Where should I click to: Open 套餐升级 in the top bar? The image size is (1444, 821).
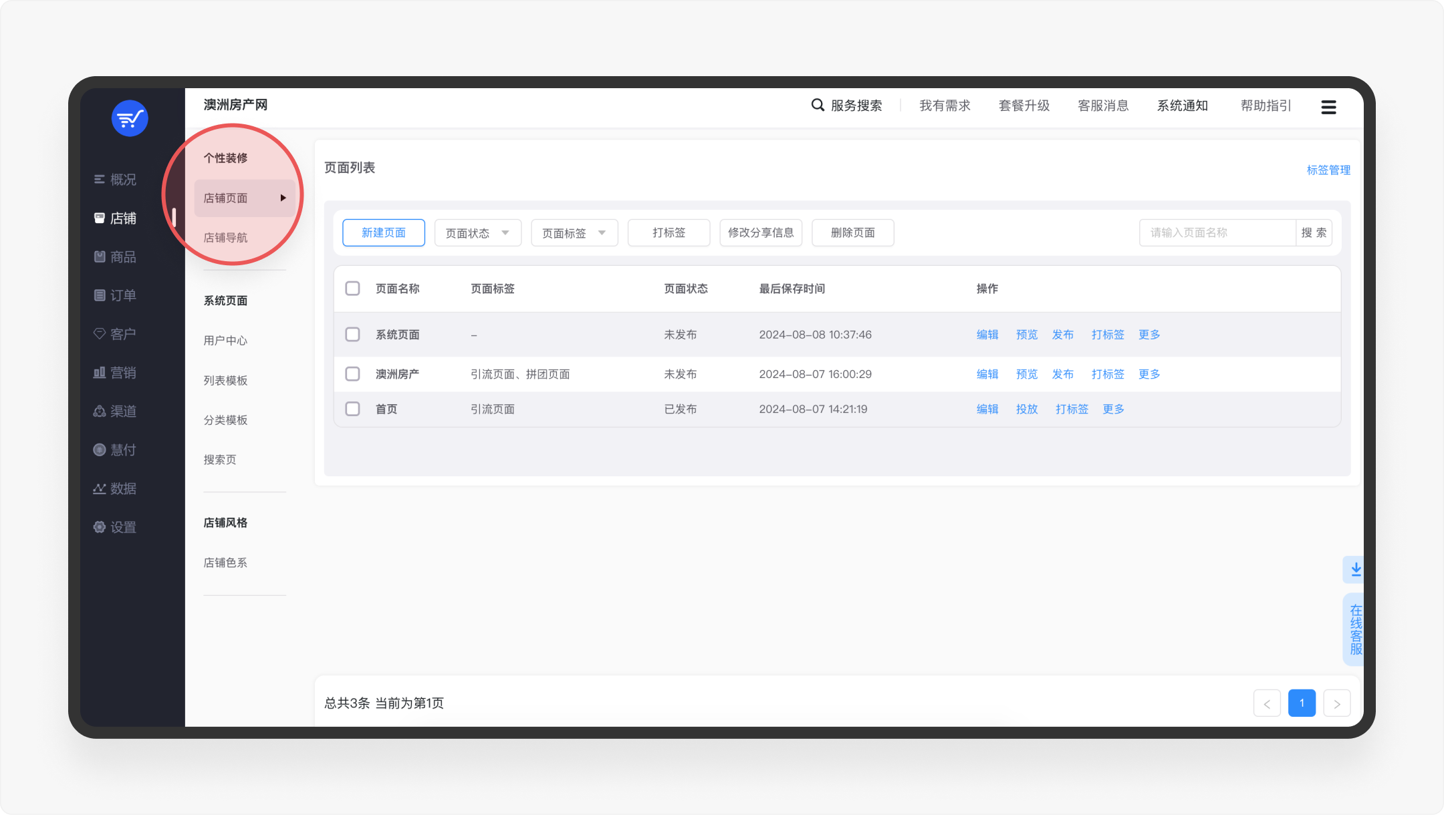pyautogui.click(x=1024, y=106)
